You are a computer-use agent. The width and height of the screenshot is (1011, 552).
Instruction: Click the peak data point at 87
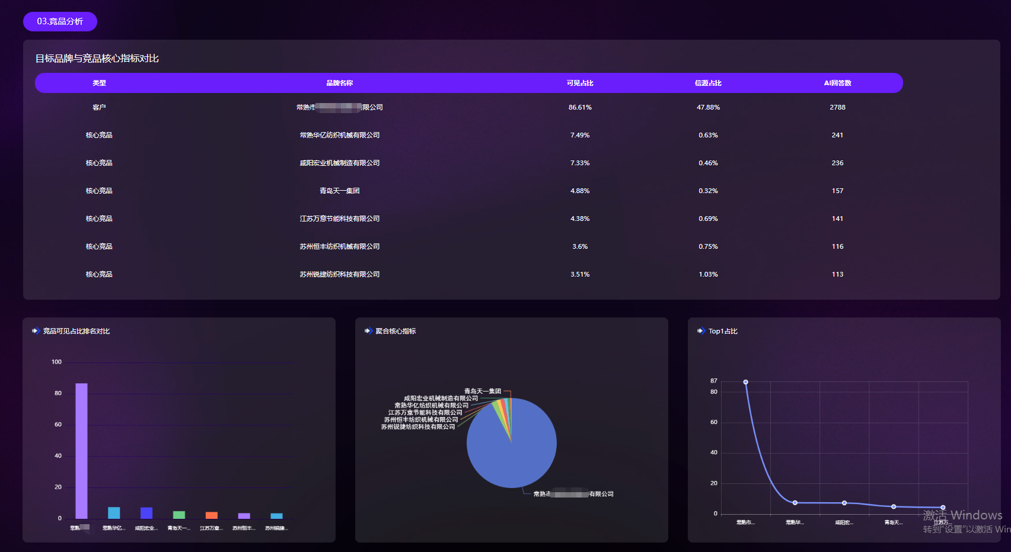[745, 382]
